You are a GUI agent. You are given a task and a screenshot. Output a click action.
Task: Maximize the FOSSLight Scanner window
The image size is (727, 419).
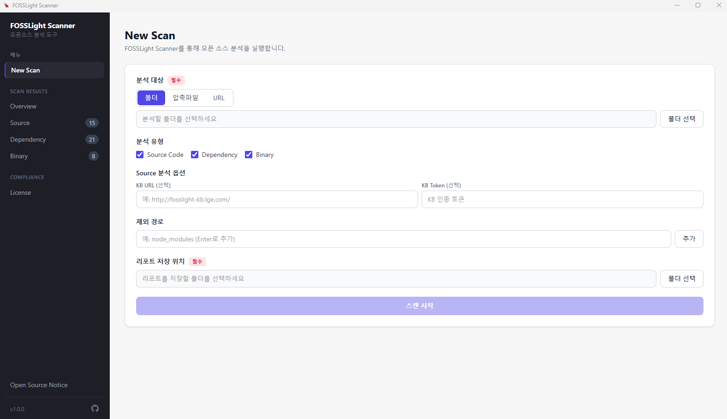click(x=698, y=6)
